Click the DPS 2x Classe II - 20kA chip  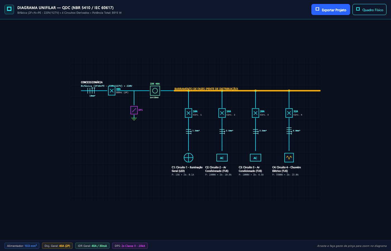click(130, 246)
